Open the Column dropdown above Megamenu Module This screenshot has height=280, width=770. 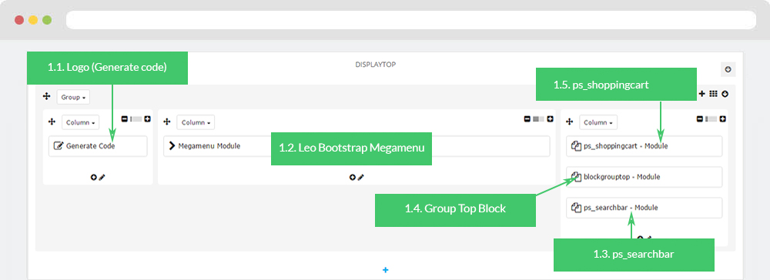click(196, 122)
